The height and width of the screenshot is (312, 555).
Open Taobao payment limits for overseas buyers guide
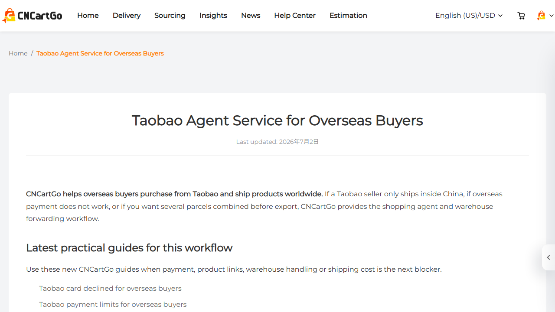[x=113, y=304]
